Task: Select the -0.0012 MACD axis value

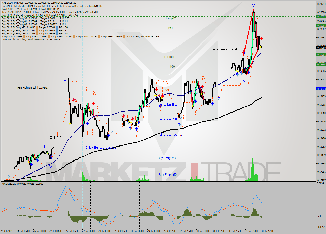Action: pyautogui.click(x=320, y=227)
